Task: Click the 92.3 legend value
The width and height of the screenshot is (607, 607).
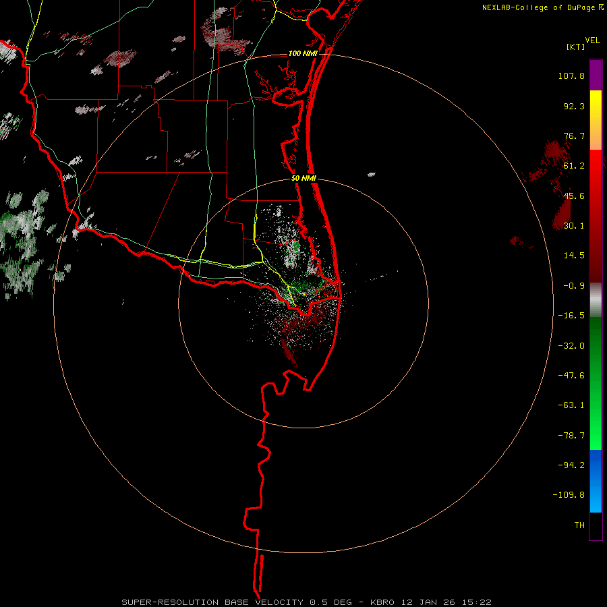Action: point(574,106)
